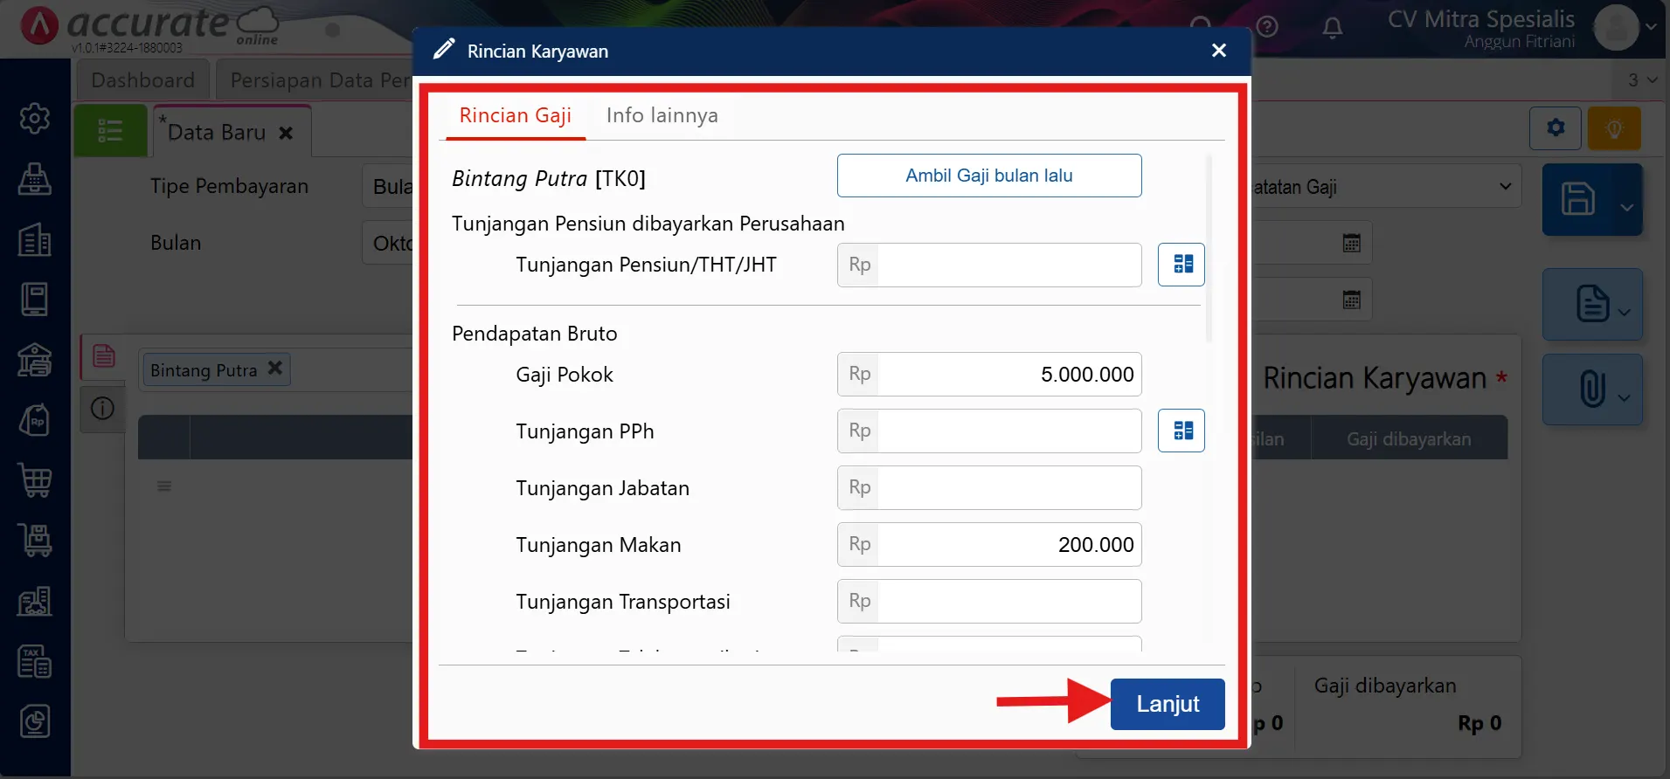Open the user account dropdown chevron
This screenshot has width=1670, height=779.
click(x=1651, y=27)
